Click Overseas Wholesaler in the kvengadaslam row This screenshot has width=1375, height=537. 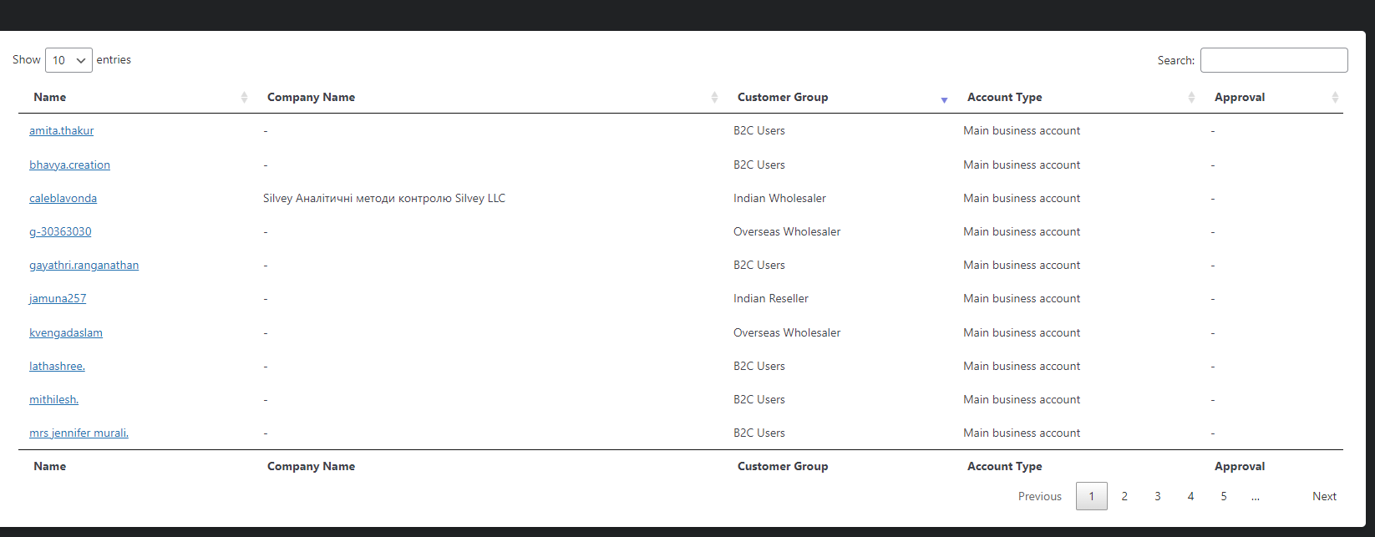[x=787, y=333]
